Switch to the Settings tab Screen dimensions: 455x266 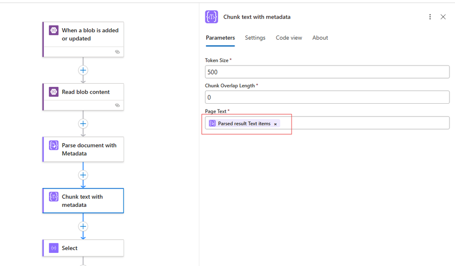255,38
